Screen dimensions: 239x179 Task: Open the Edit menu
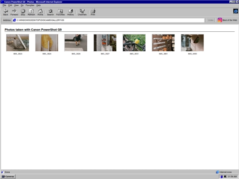tap(10, 5)
